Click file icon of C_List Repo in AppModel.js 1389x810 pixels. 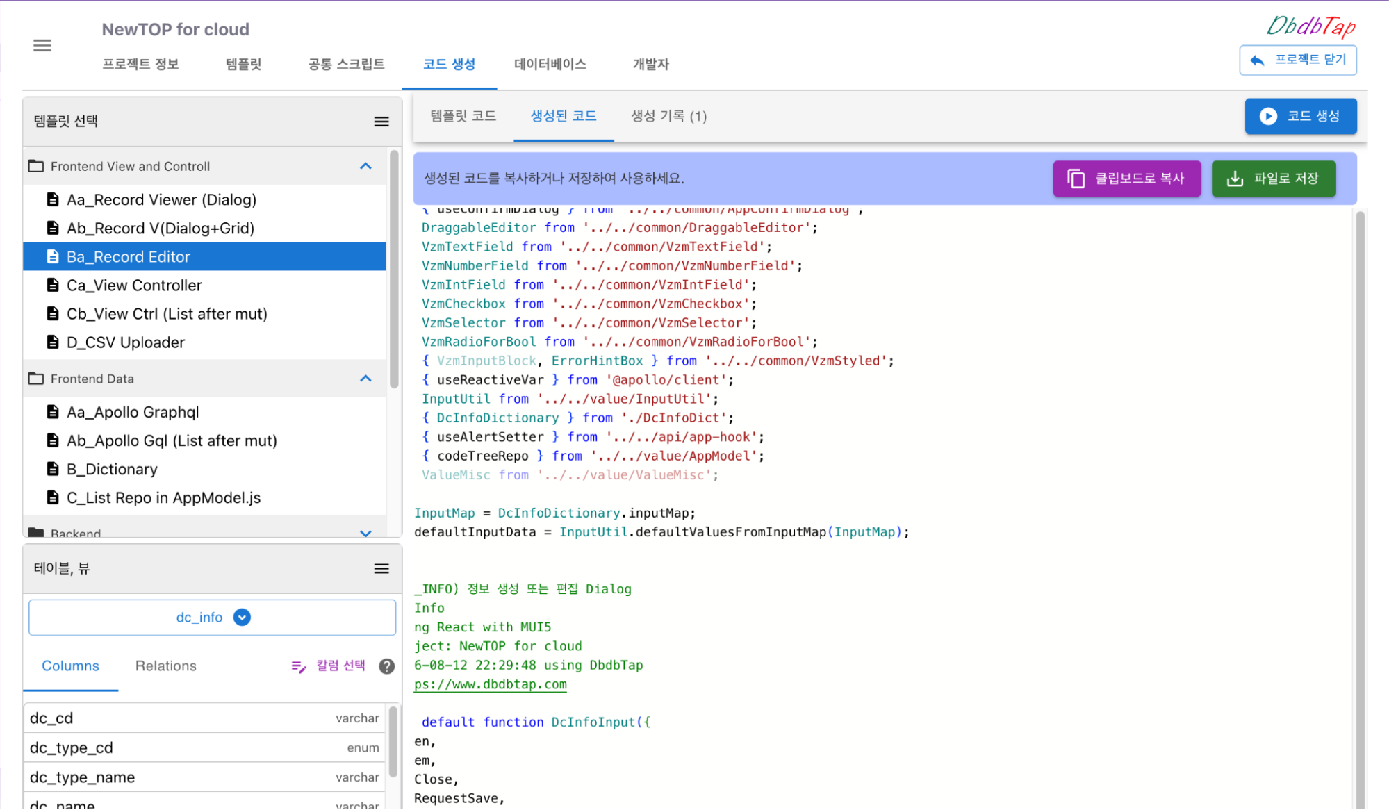click(x=53, y=498)
